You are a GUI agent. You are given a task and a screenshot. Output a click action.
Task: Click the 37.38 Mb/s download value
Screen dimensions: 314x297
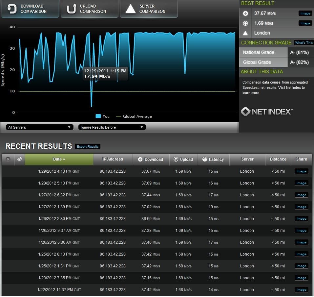pyautogui.click(x=151, y=231)
